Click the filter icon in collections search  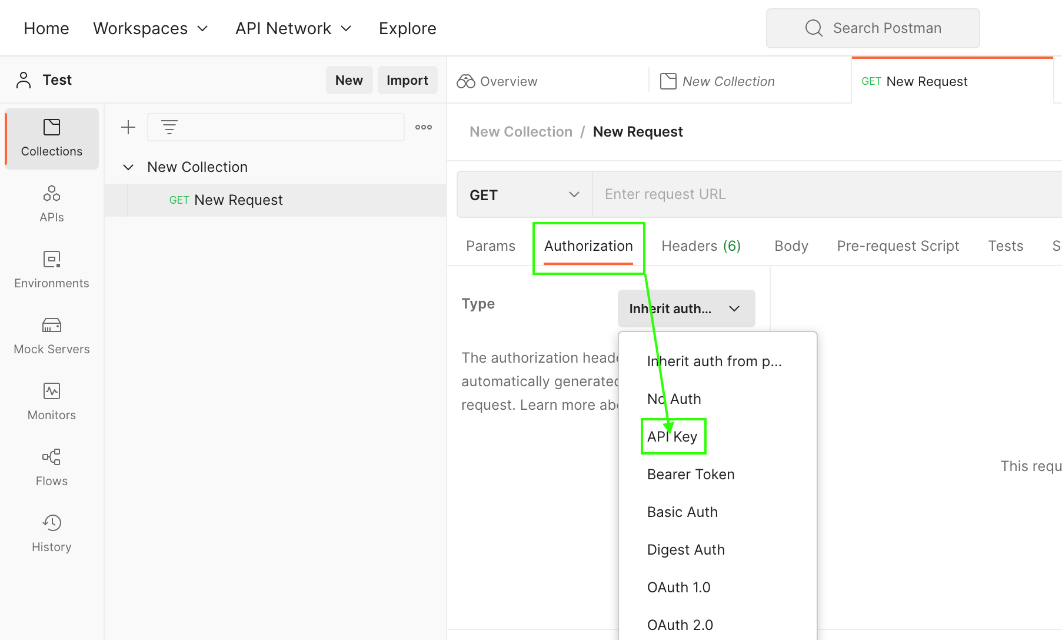(x=169, y=127)
